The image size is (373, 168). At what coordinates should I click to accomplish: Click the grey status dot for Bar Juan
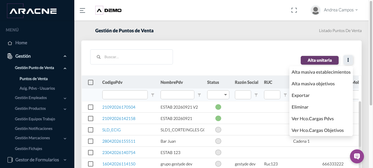(218, 141)
